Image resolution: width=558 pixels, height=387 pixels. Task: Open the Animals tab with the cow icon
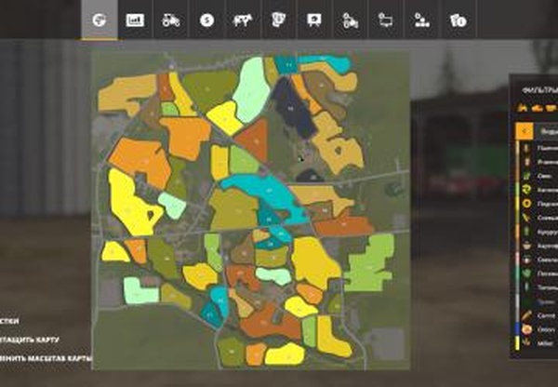tap(243, 20)
